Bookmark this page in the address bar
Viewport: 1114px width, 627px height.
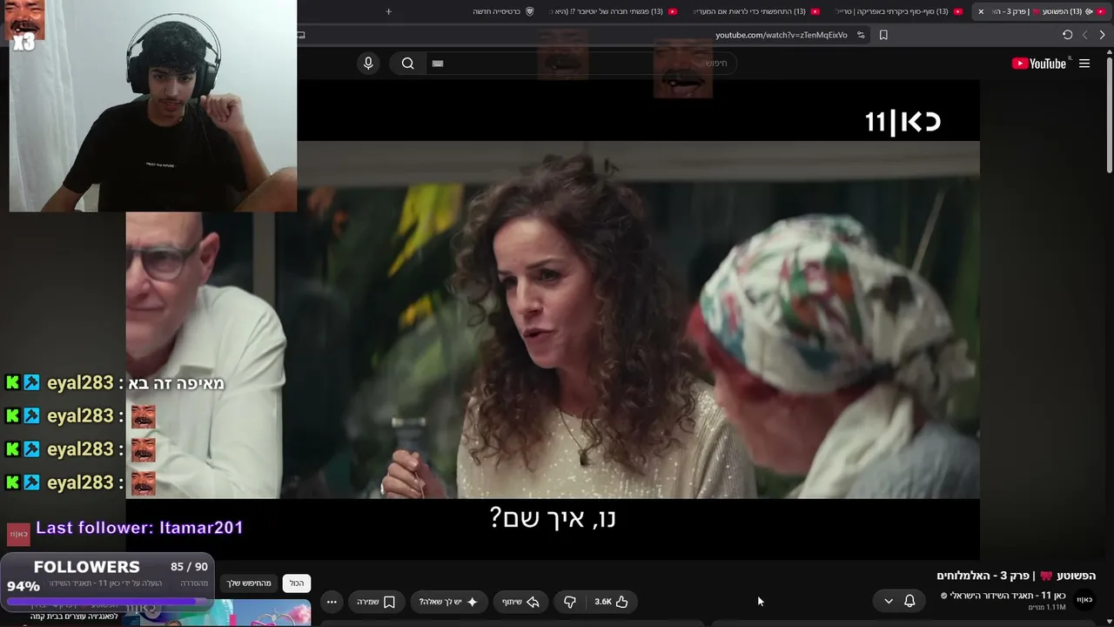[883, 35]
